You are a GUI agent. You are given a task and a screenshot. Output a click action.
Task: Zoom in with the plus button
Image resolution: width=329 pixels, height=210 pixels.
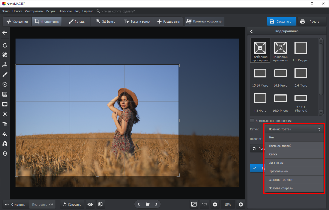click(x=241, y=204)
